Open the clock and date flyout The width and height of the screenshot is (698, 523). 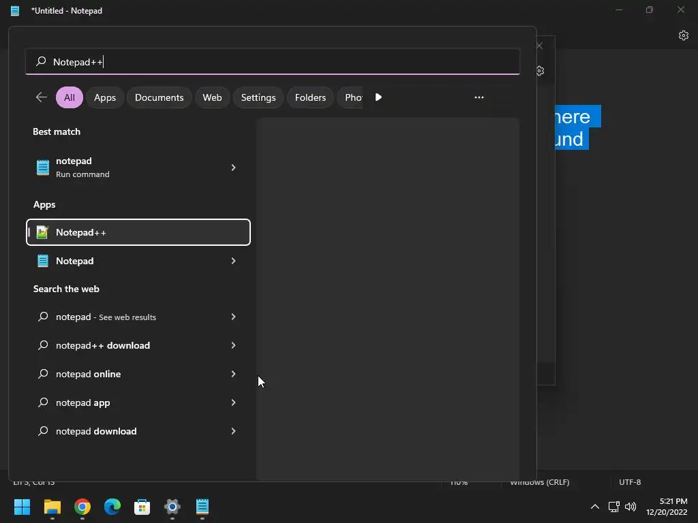pyautogui.click(x=667, y=507)
